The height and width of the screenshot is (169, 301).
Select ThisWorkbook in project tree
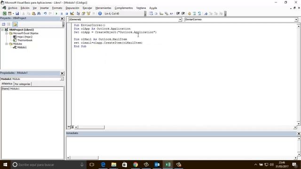[x=25, y=40]
